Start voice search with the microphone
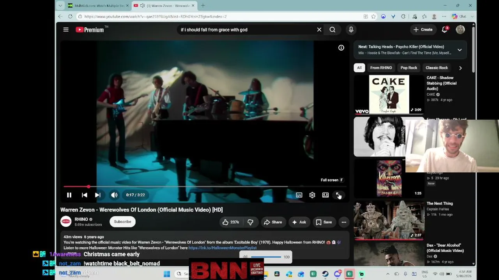 tap(351, 30)
